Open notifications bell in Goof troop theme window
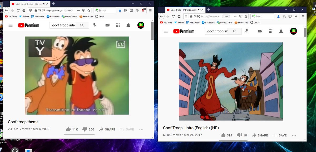This screenshot has width=316, height=152. click(128, 25)
